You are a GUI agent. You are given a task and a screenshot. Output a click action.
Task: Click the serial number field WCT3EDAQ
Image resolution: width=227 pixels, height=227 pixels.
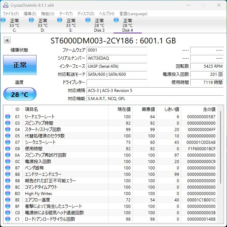[x=117, y=58]
